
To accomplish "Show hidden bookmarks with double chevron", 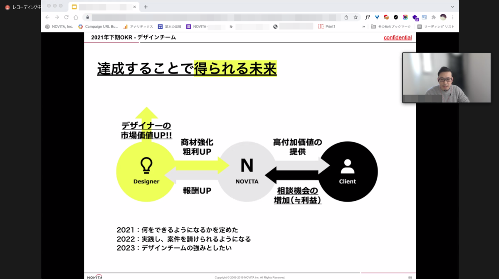I will [x=364, y=27].
